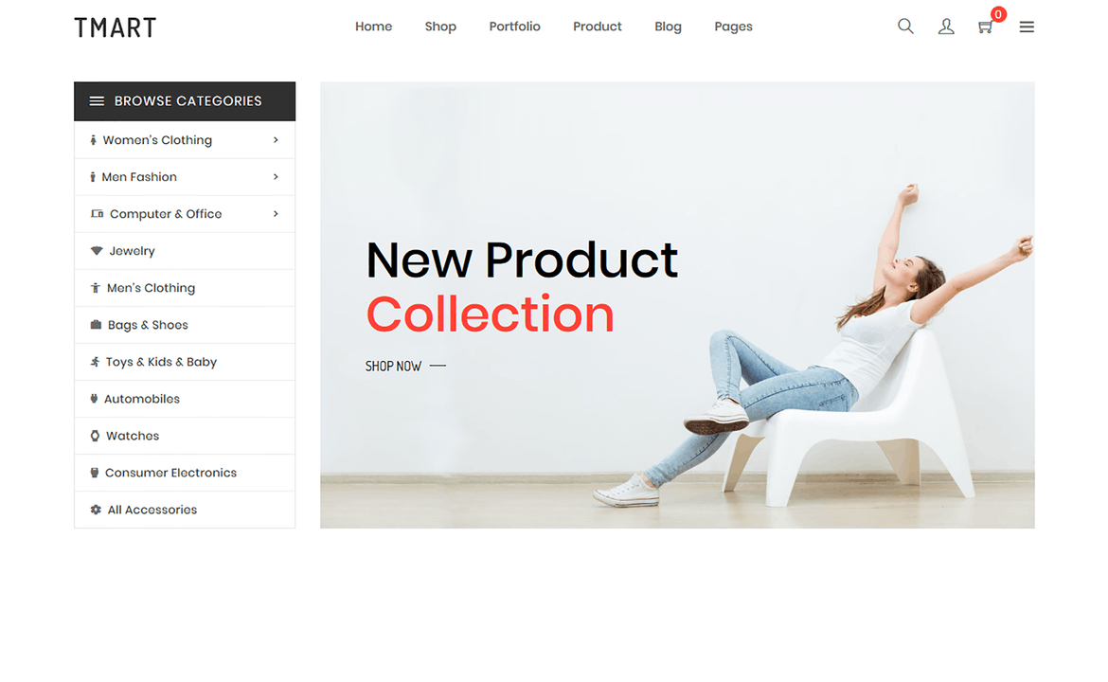The width and height of the screenshot is (1108, 682).
Task: Expand Computer & Office chevron
Action: pos(276,214)
